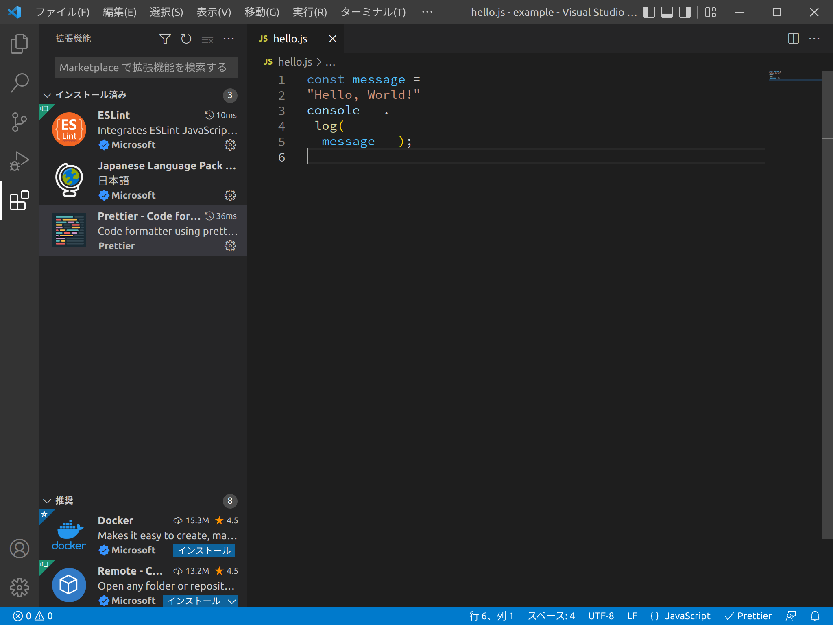Expand breadcrumb symbols after hello.js
The image size is (833, 625).
pos(330,62)
